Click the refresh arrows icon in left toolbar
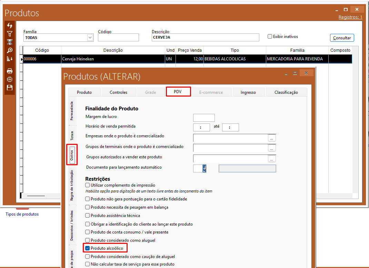 pos(10,26)
